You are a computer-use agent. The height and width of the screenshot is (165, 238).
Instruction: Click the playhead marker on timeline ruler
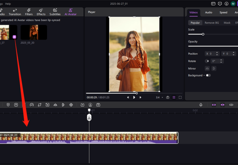(x=89, y=110)
